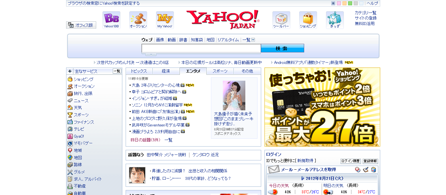
Task: Click into the main search input field
Action: (x=201, y=48)
